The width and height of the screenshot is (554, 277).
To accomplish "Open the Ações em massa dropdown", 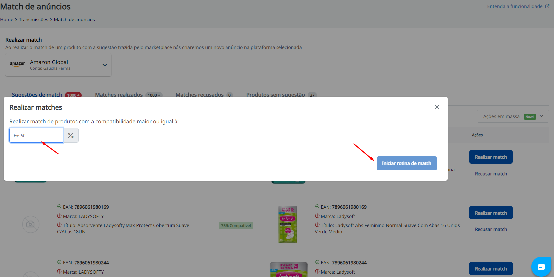I will coord(513,116).
